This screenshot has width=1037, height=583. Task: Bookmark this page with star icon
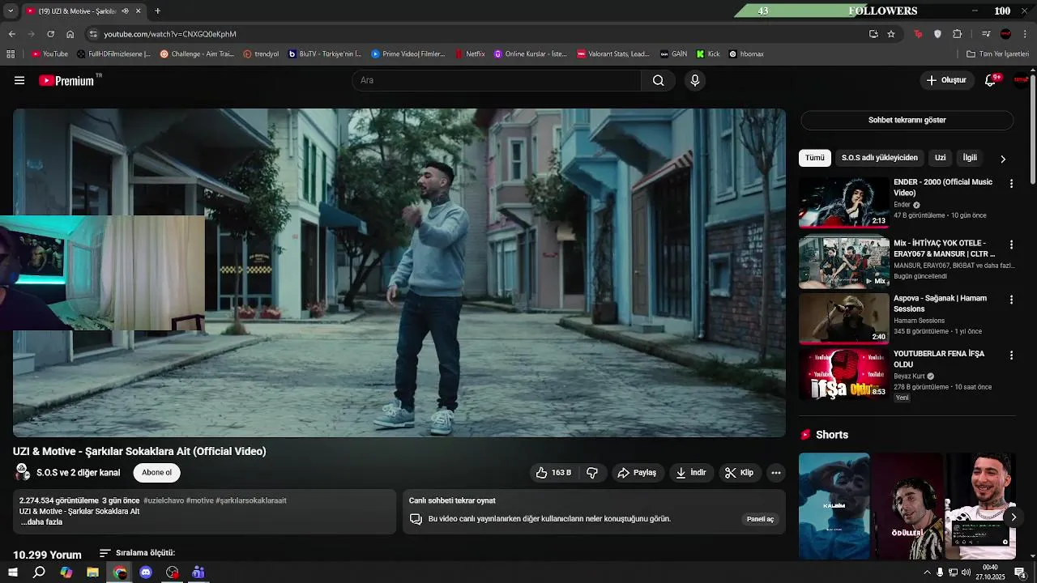click(891, 34)
